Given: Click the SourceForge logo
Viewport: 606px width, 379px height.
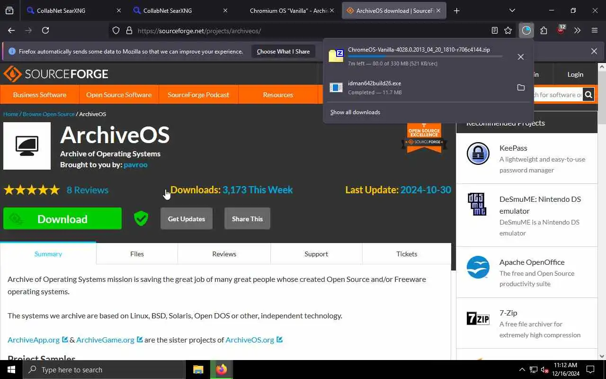Looking at the screenshot, I should 56,74.
